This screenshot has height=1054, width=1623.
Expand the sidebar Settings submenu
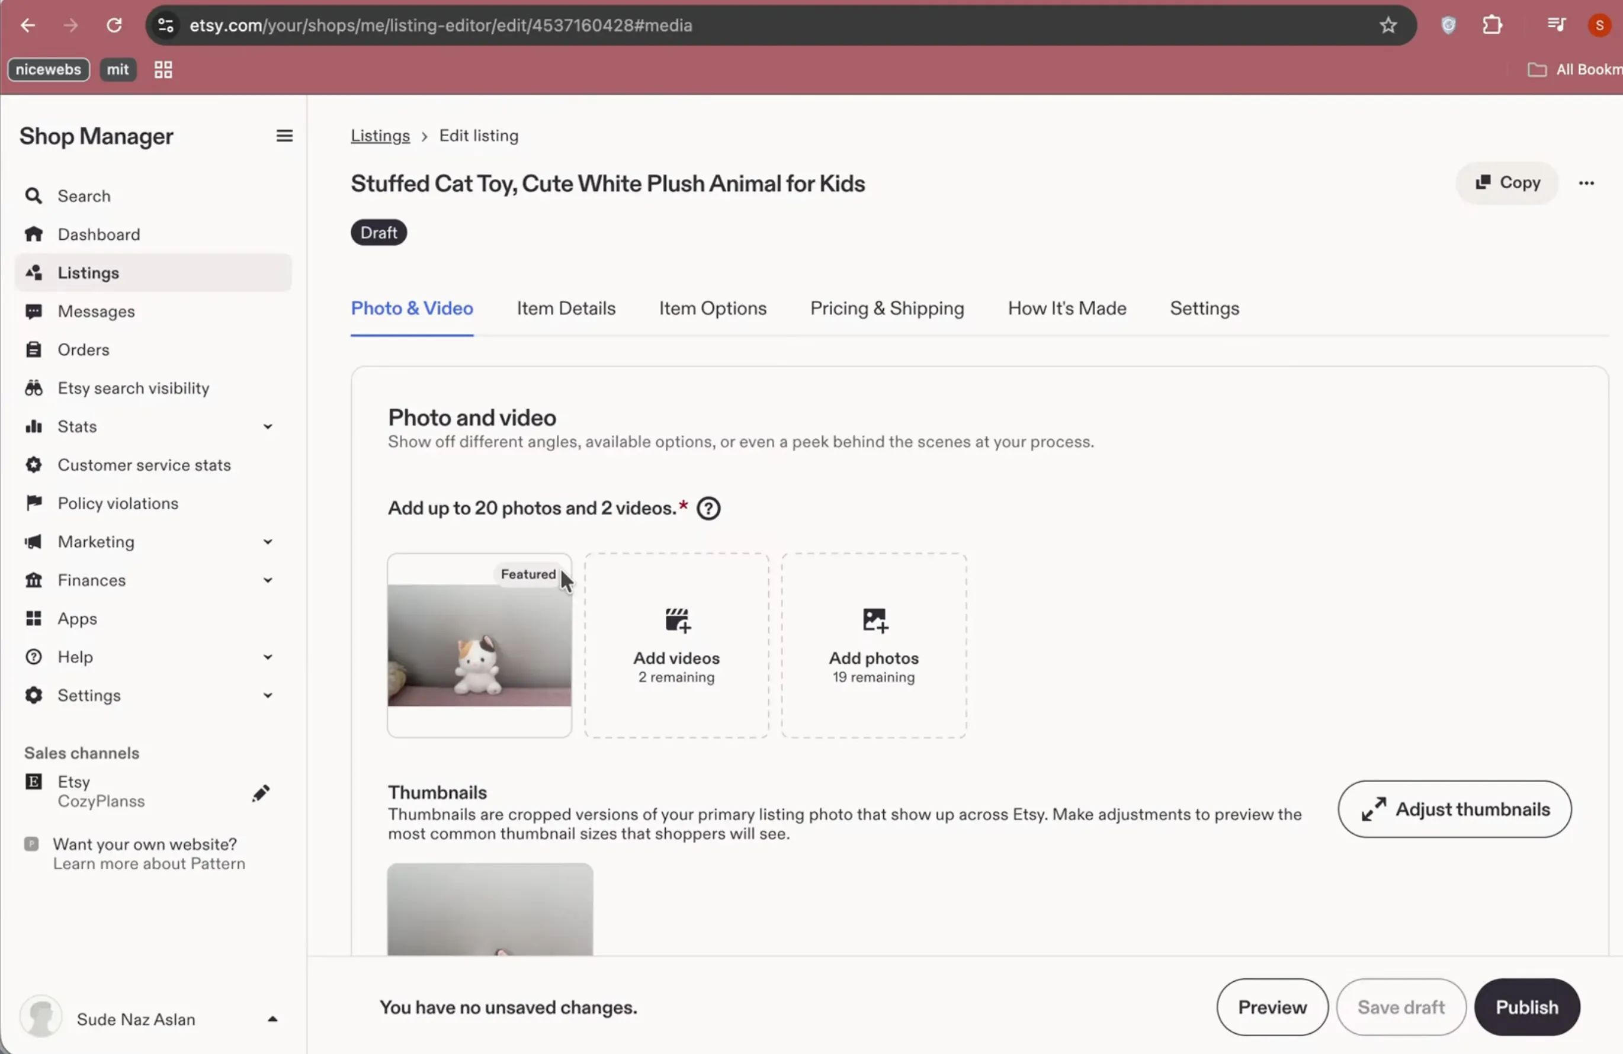[x=268, y=695]
